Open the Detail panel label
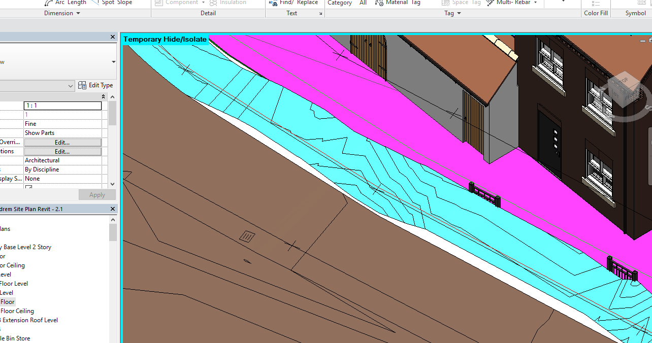This screenshot has height=343, width=652. [208, 13]
